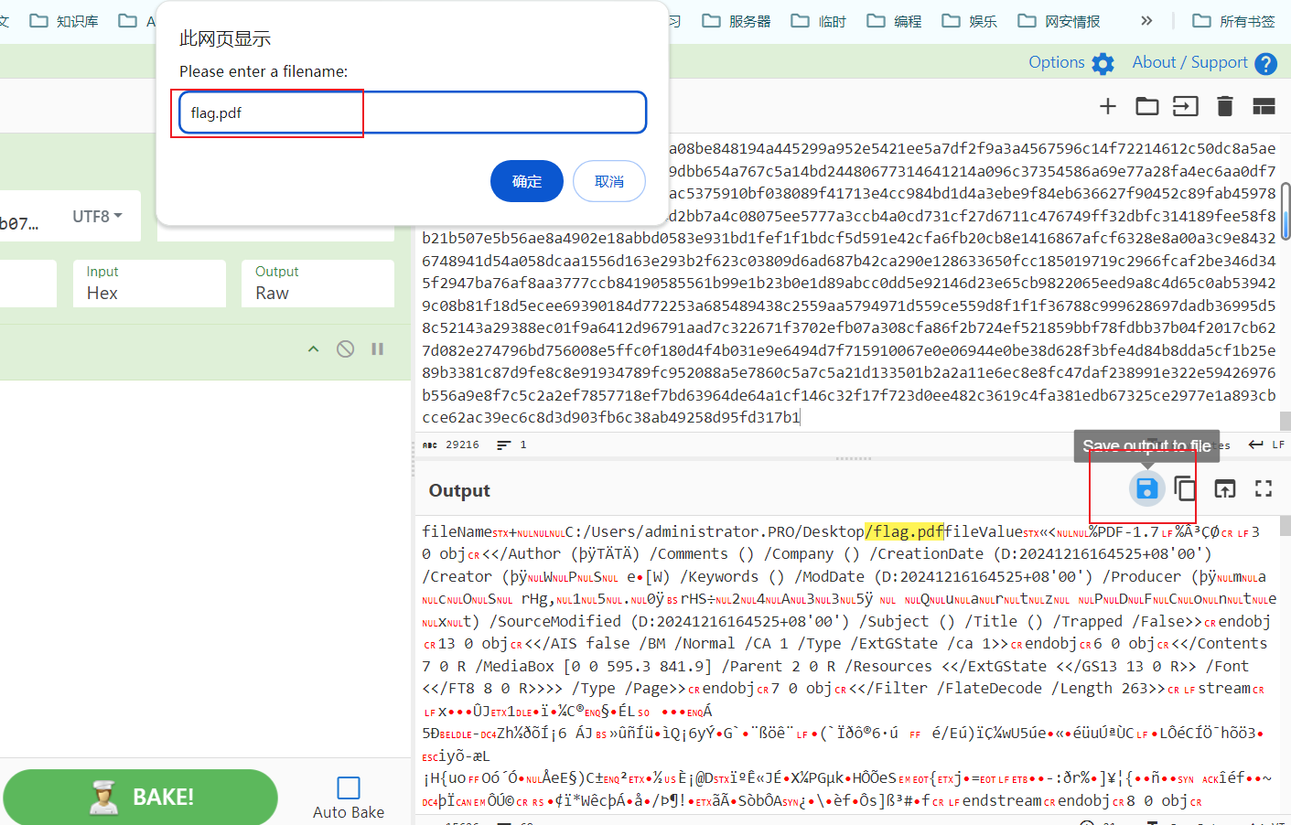Click the input length value 29216
Image resolution: width=1291 pixels, height=825 pixels.
pos(462,445)
